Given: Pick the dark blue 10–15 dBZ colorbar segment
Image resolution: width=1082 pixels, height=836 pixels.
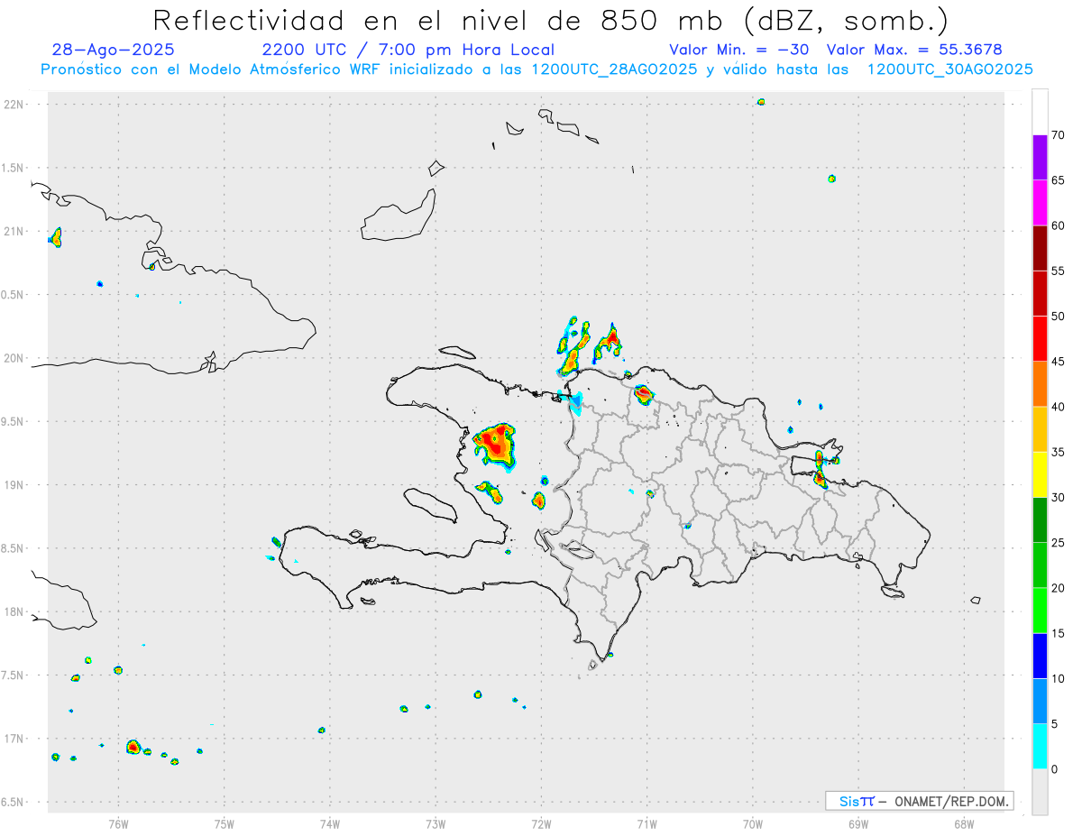Looking at the screenshot, I should click(1040, 656).
